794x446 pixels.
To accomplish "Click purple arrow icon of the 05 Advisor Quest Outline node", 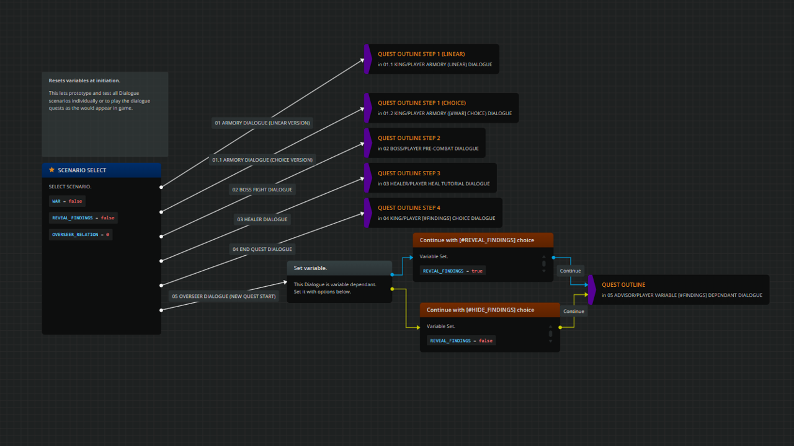I will pos(592,290).
